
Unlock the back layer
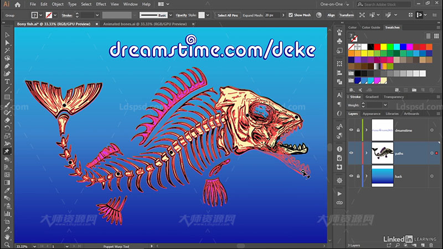pos(358,176)
